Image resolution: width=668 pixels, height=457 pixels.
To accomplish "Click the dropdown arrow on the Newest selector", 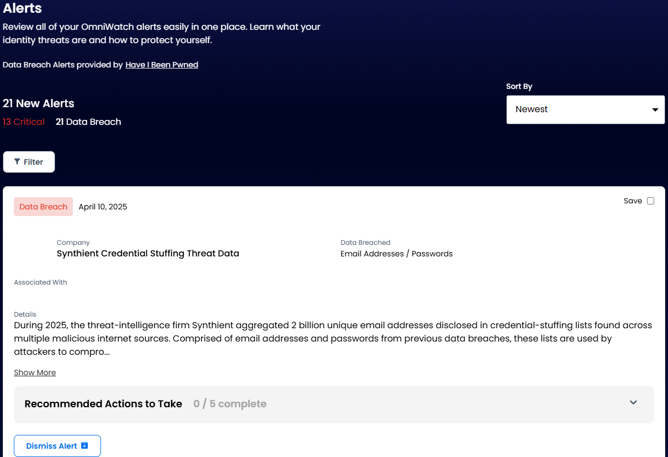I will point(655,109).
